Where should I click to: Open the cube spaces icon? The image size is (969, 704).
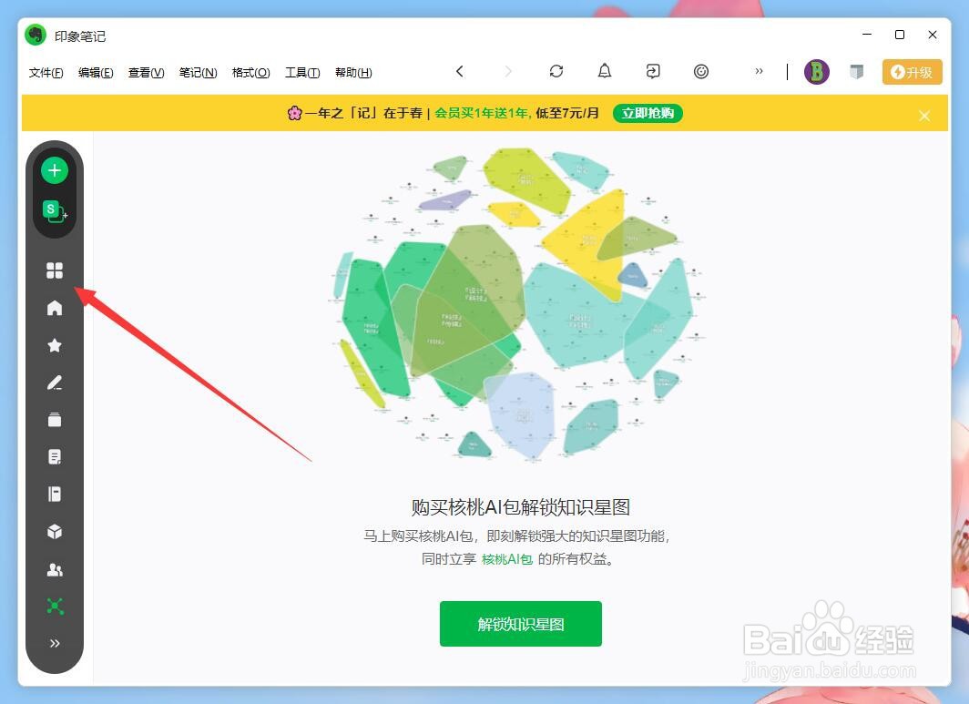click(55, 532)
